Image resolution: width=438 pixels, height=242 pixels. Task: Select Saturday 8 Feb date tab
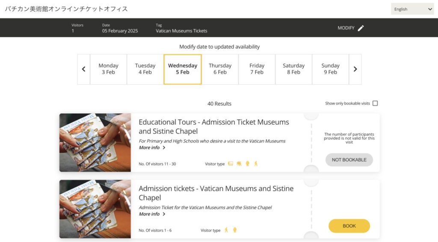tap(293, 69)
